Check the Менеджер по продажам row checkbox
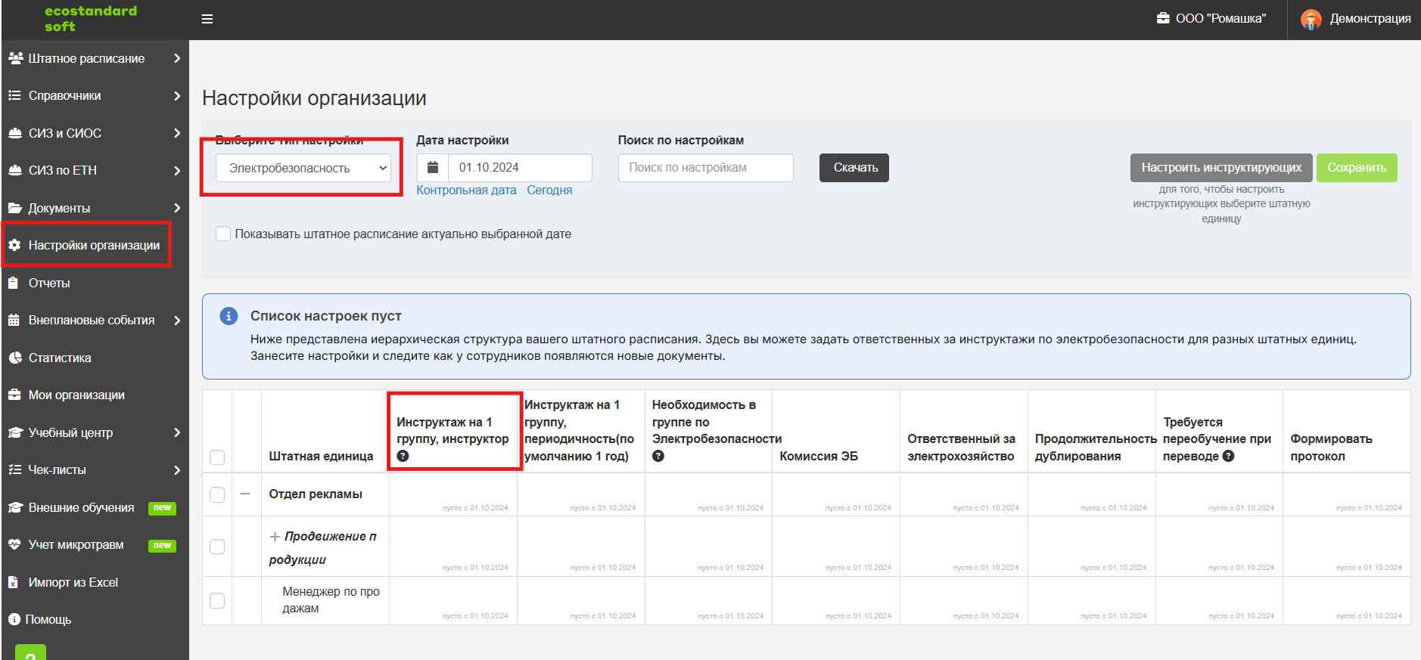 217,600
